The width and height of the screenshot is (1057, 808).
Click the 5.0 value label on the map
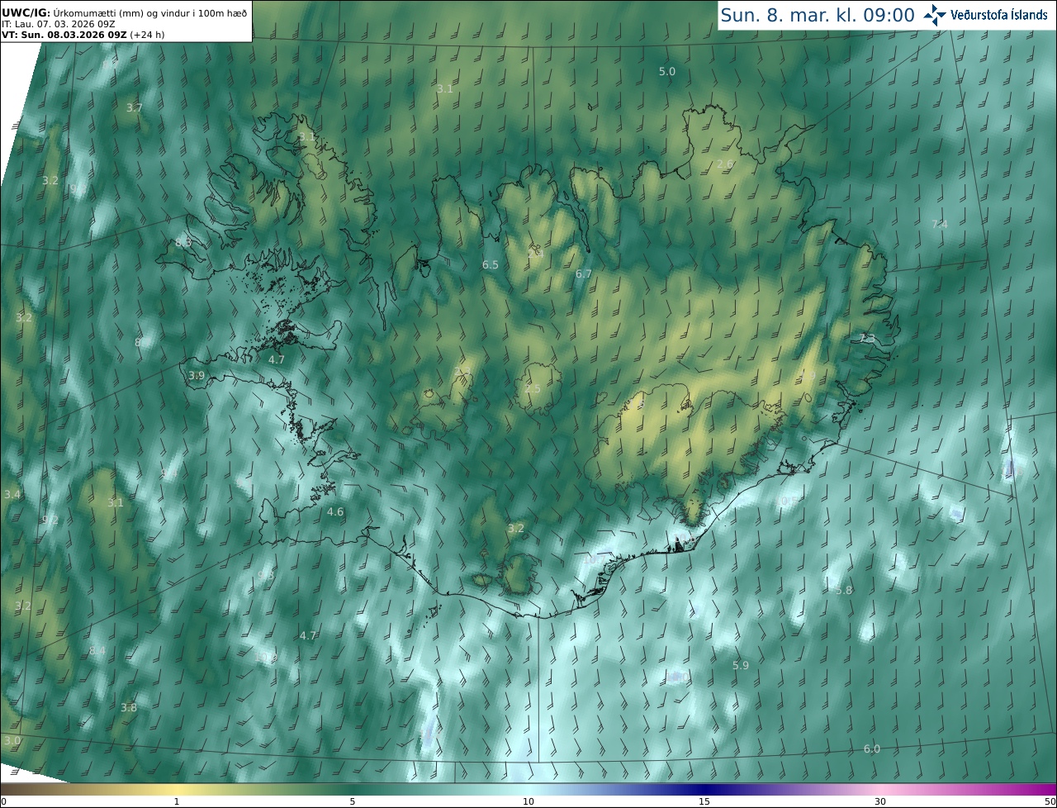667,72
